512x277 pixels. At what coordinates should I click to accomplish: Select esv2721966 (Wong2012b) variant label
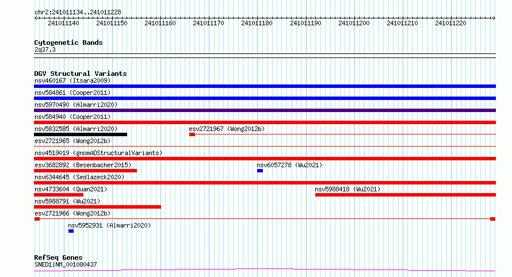click(x=72, y=213)
